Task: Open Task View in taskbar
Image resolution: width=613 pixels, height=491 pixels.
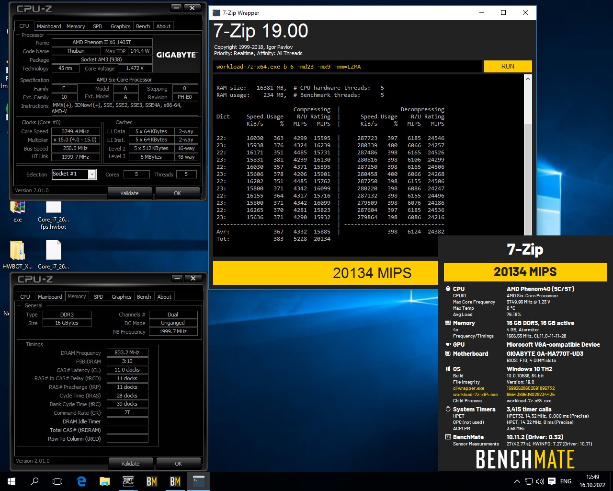Action: click(57, 481)
